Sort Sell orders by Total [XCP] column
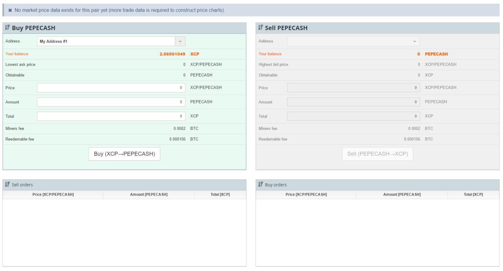The height and width of the screenshot is (271, 503). pyautogui.click(x=220, y=195)
